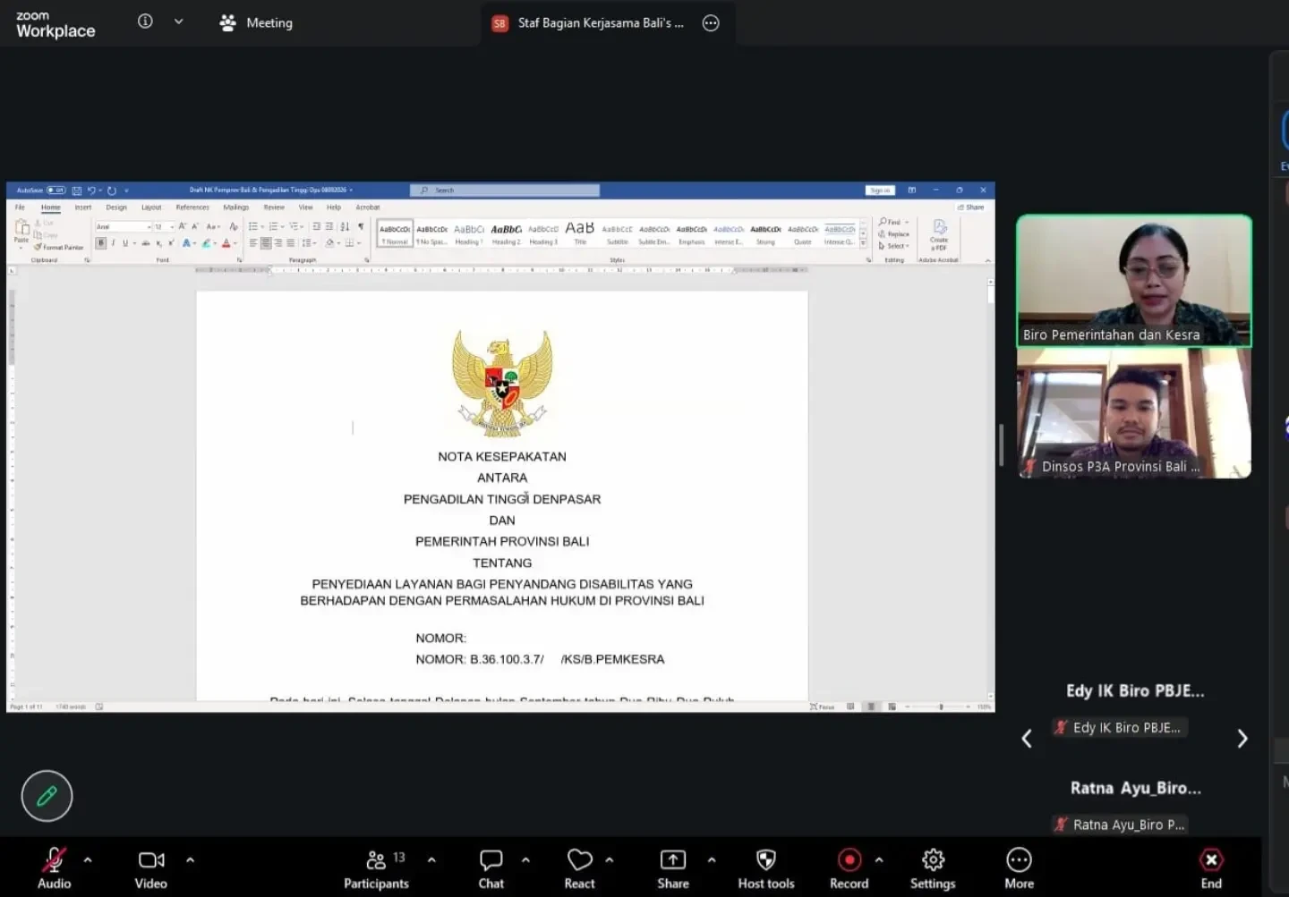Viewport: 1289px width, 897px height.
Task: Click Word Share button
Action: coord(970,207)
